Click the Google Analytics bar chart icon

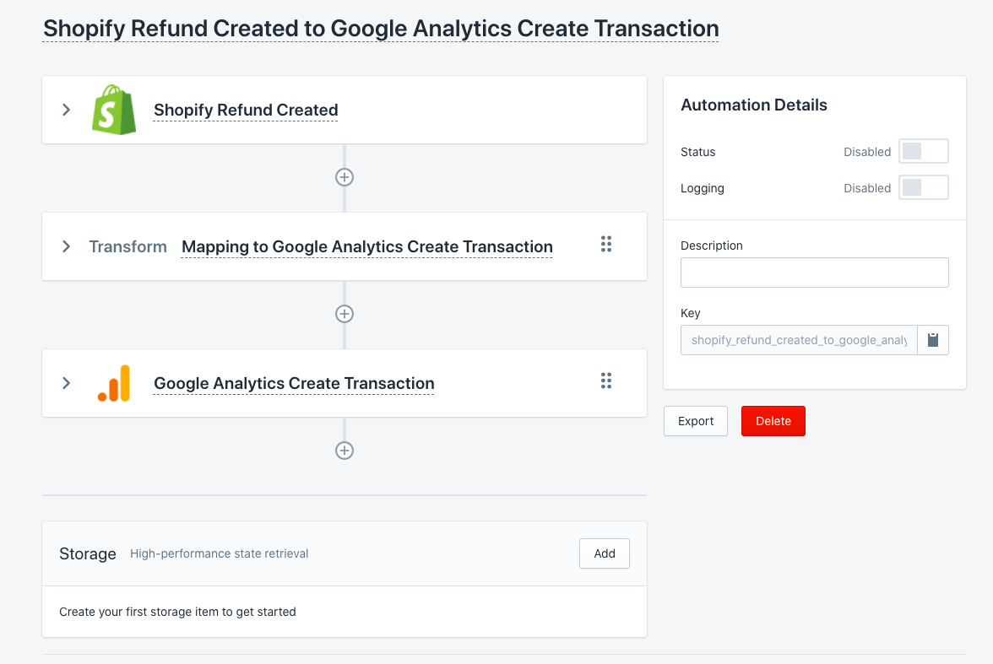click(x=114, y=383)
